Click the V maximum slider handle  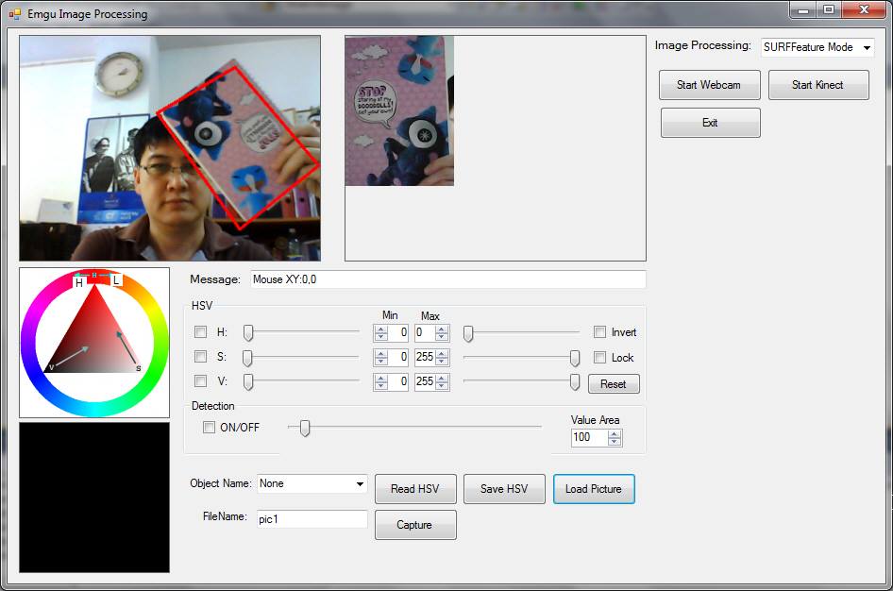coord(575,382)
